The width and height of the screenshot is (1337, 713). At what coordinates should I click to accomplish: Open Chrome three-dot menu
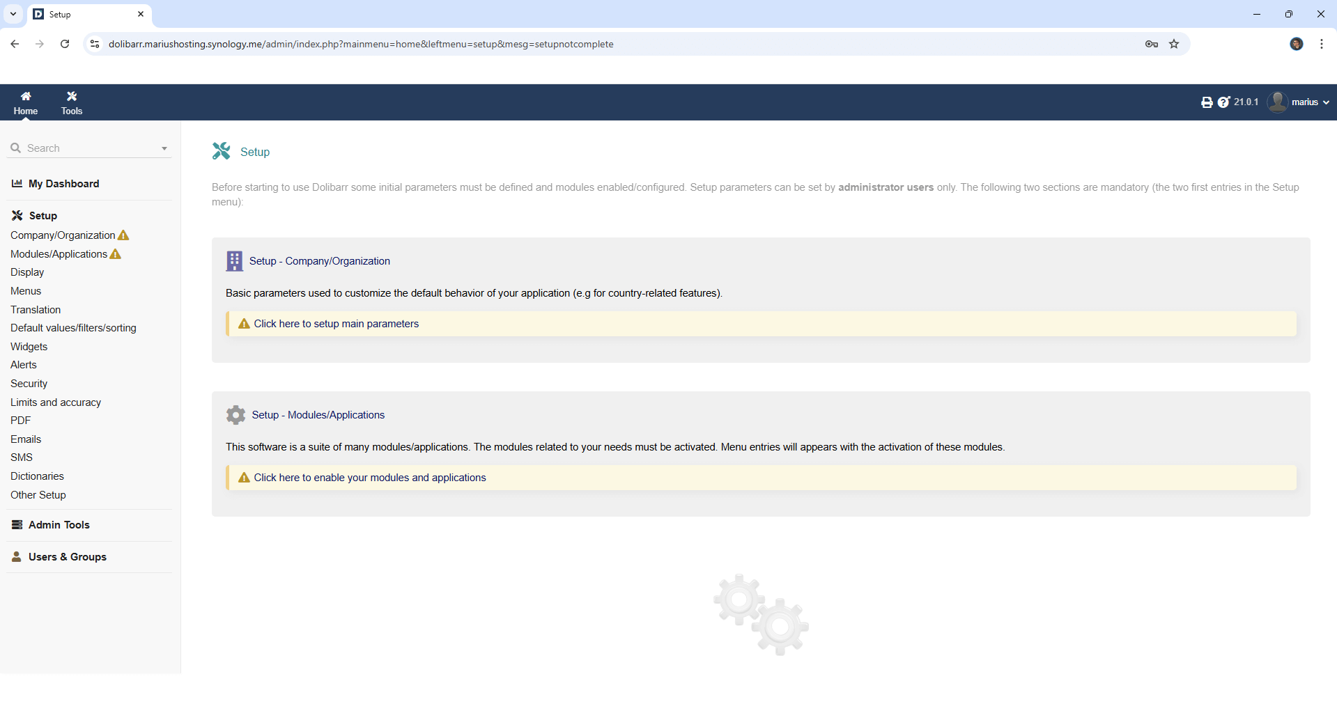point(1322,44)
